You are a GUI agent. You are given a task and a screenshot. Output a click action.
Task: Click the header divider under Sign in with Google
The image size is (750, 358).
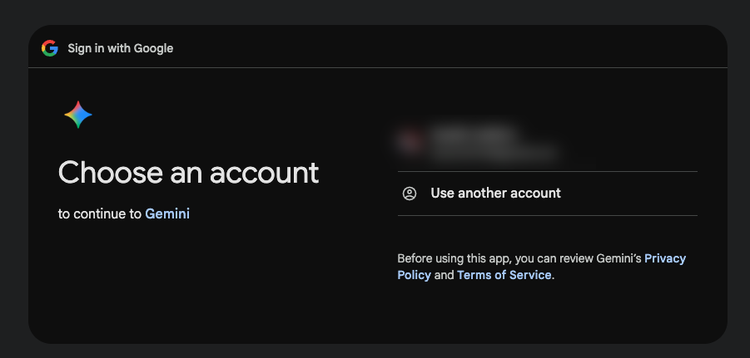[377, 67]
